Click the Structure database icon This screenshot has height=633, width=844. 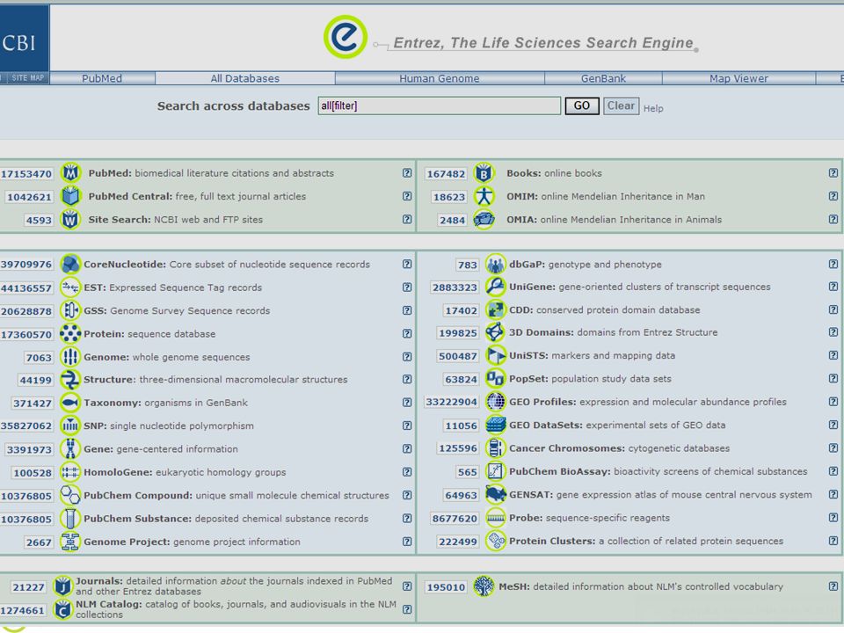pos(70,380)
